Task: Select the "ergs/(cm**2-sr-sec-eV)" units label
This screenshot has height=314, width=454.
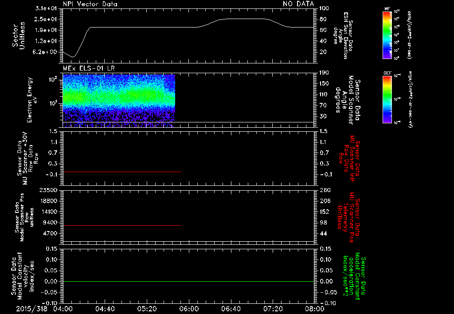Action: [x=411, y=99]
